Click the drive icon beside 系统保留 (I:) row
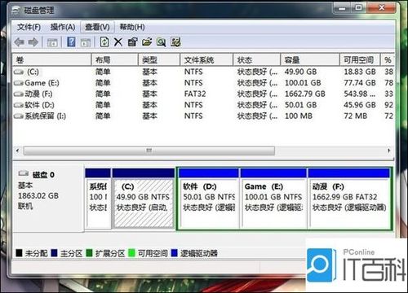This screenshot has height=293, width=408. click(19, 116)
